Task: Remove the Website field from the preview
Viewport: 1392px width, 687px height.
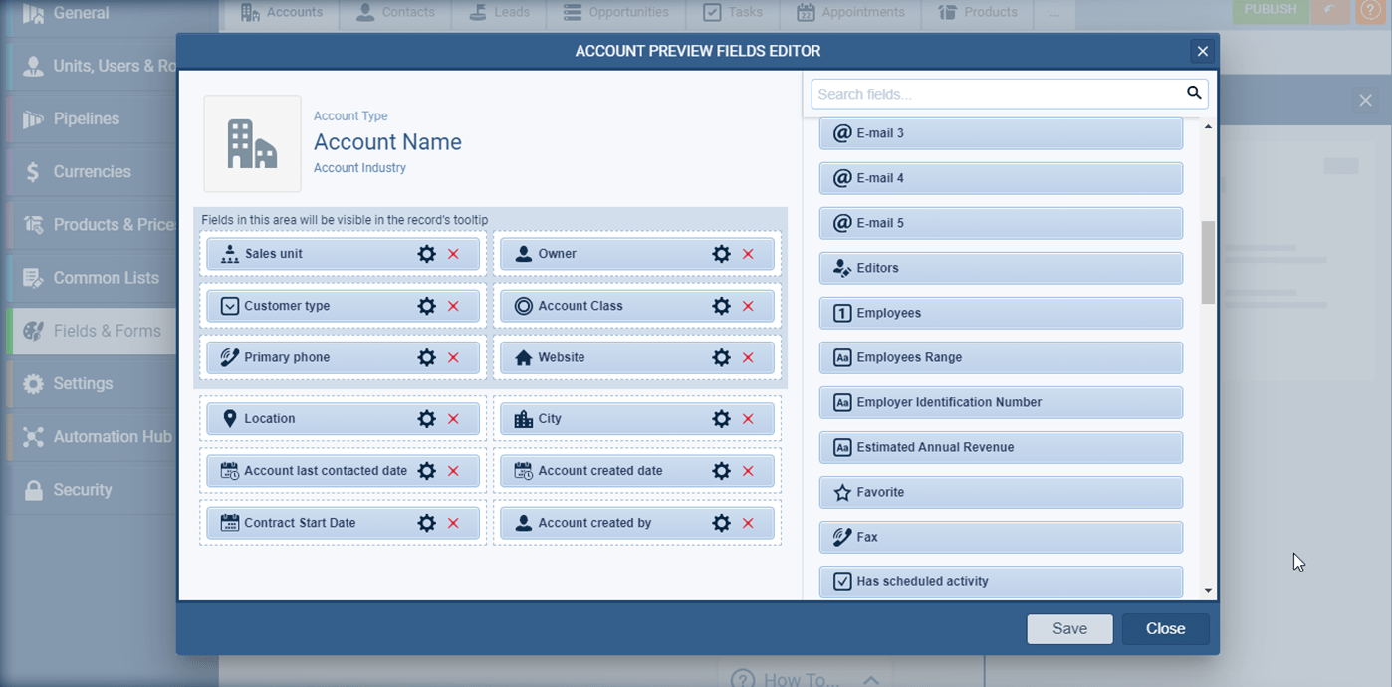Action: (749, 357)
